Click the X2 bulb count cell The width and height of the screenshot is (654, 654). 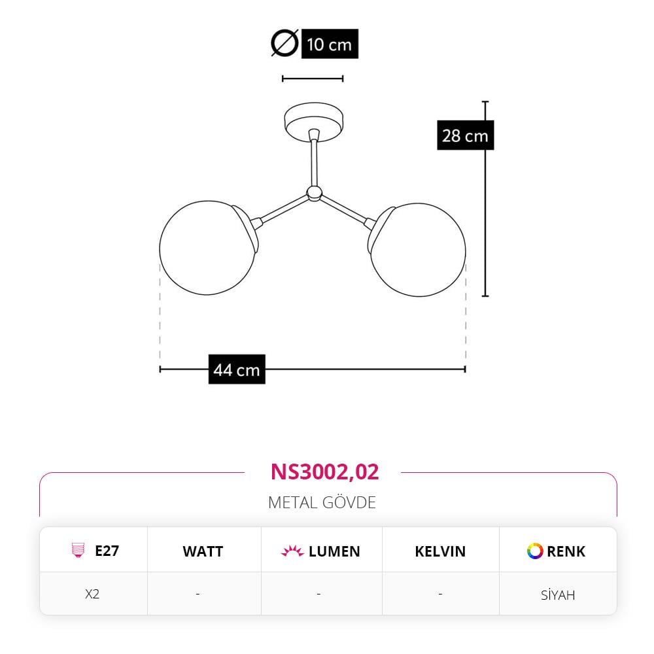[x=92, y=594]
